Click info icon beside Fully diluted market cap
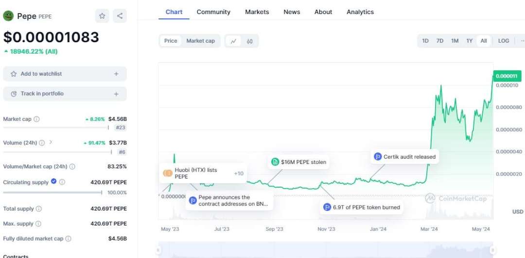 coord(69,239)
